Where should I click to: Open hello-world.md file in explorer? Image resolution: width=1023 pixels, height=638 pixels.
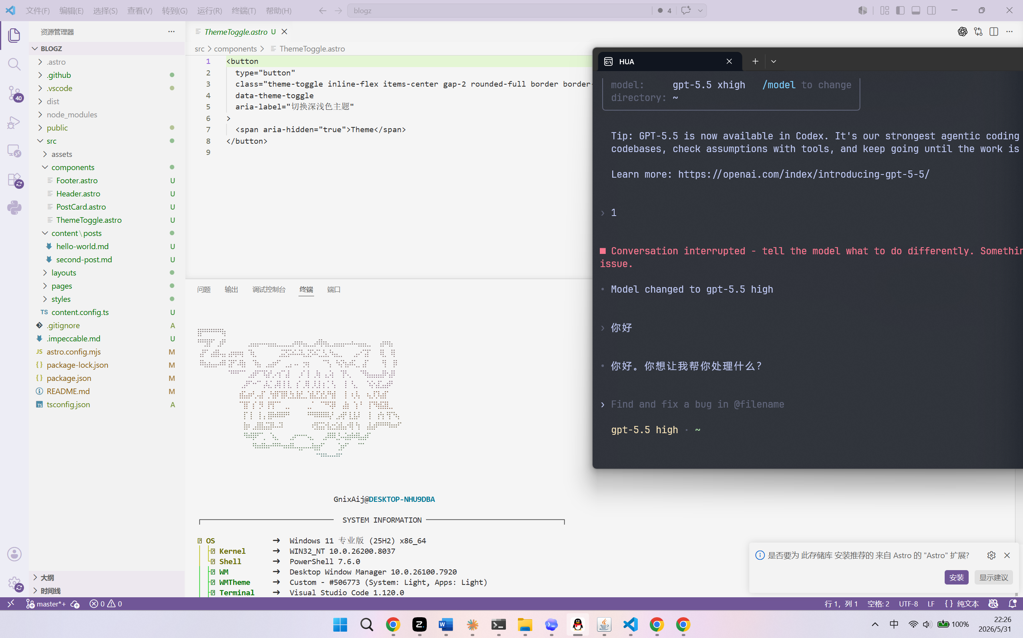pyautogui.click(x=107, y=246)
